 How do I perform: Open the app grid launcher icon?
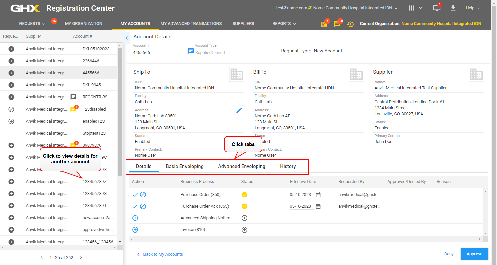[x=412, y=8]
